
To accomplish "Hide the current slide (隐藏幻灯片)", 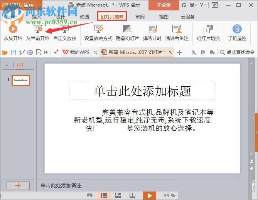I will pyautogui.click(x=128, y=33).
